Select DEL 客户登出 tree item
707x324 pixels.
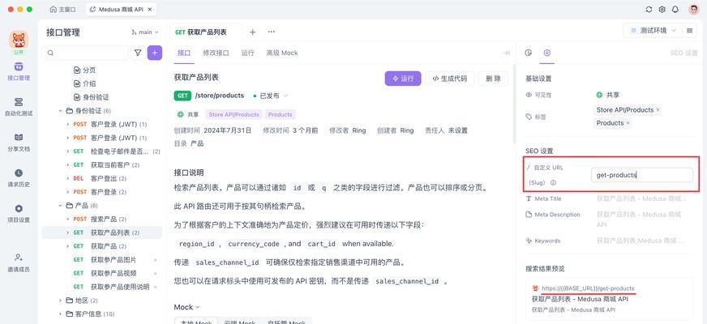[102, 178]
